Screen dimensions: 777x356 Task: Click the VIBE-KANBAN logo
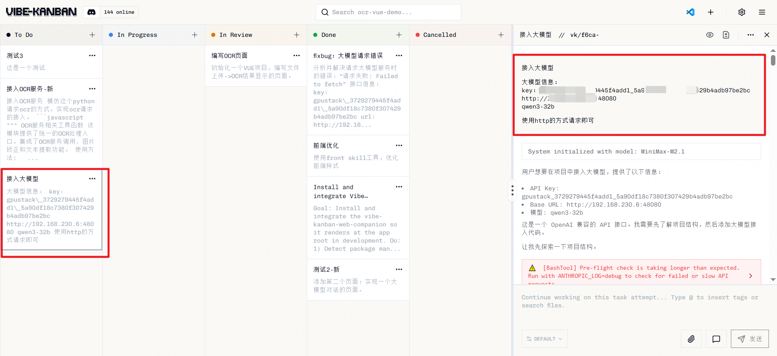tap(41, 12)
